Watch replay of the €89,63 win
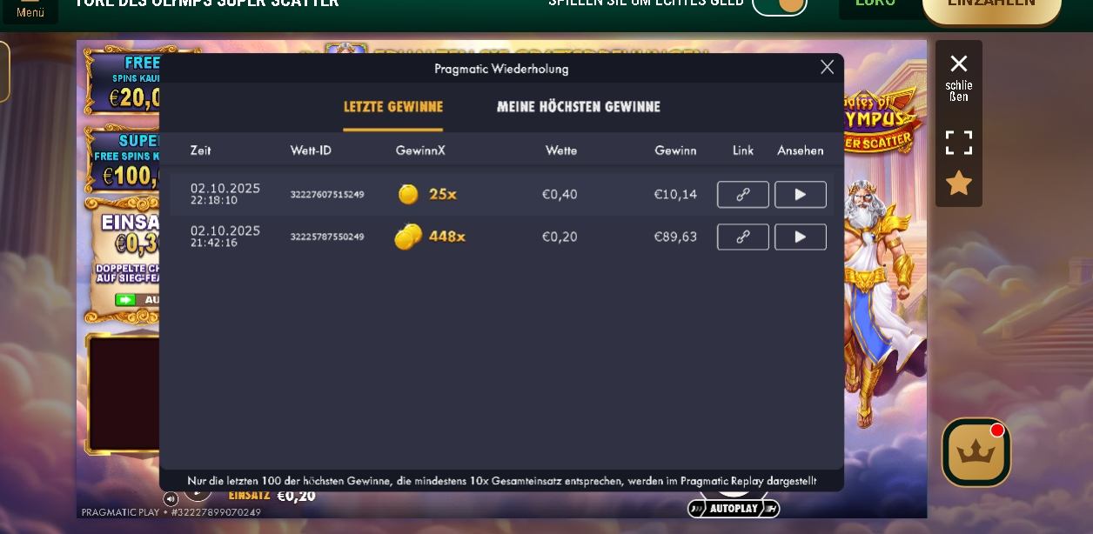 click(x=800, y=237)
